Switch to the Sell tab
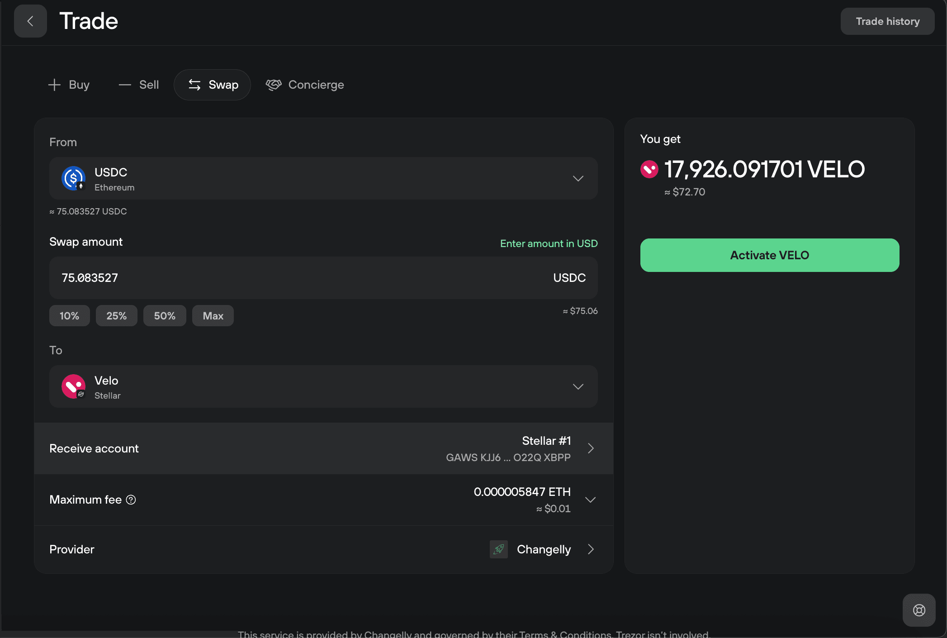Screen dimensions: 947x638 [139, 85]
